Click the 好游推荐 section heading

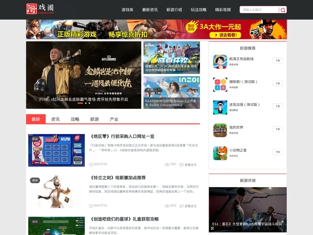coord(247,48)
